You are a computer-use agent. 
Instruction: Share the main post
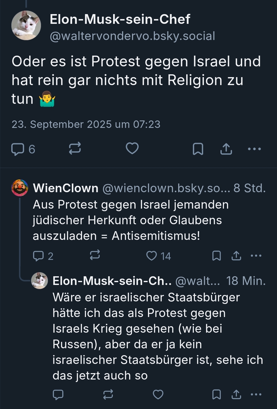[226, 149]
